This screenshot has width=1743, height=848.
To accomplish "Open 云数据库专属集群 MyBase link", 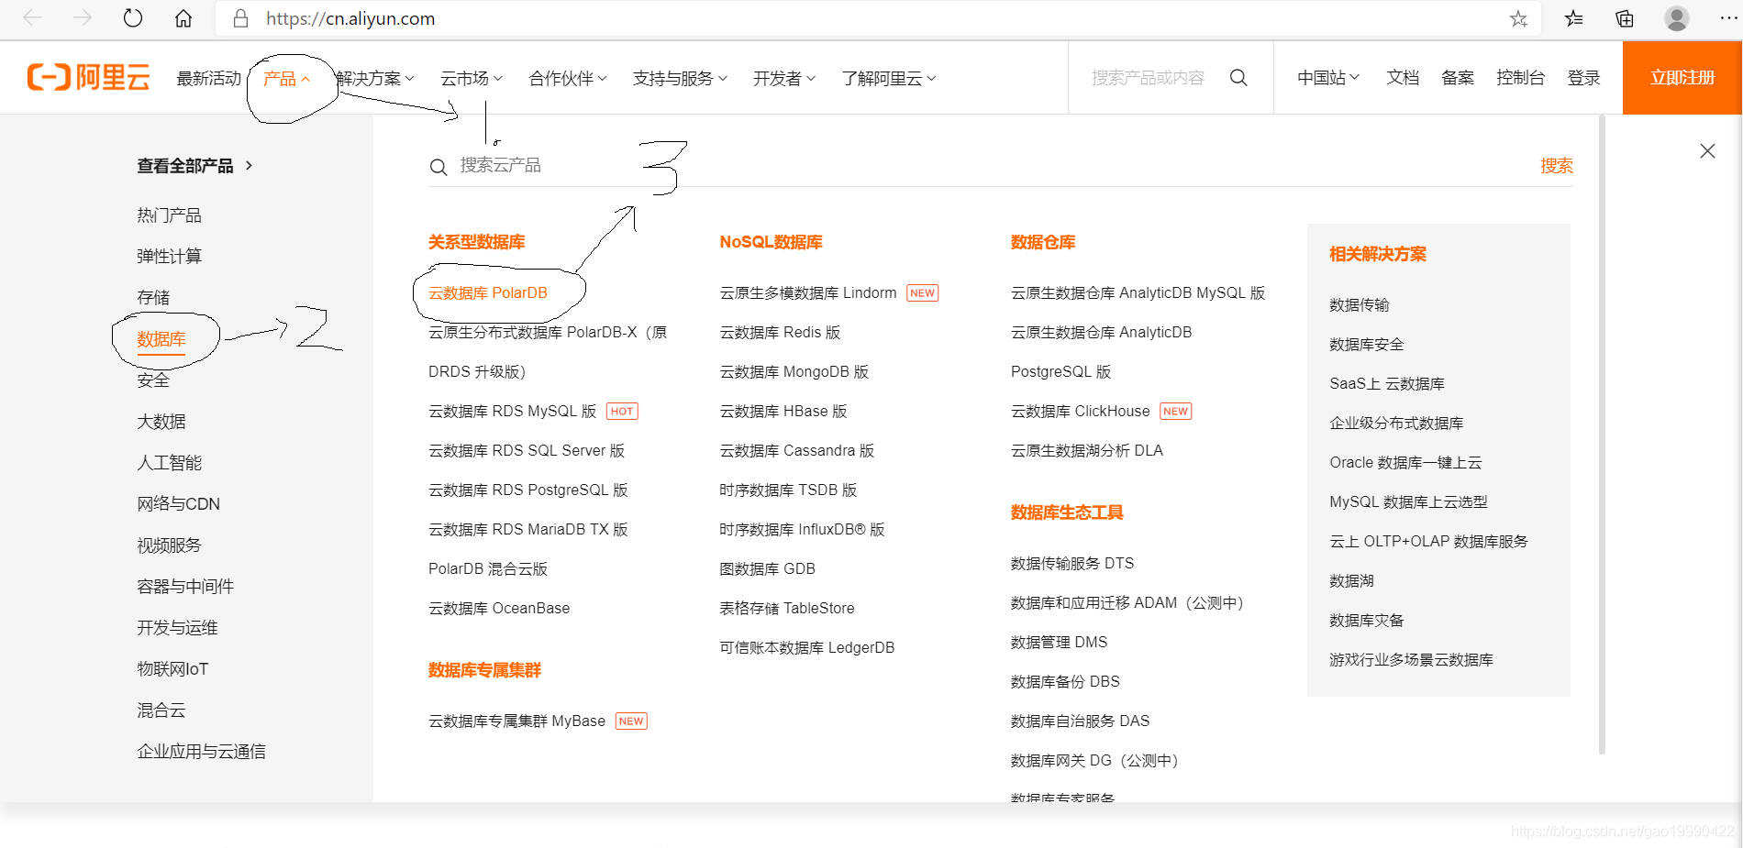I will 517,721.
